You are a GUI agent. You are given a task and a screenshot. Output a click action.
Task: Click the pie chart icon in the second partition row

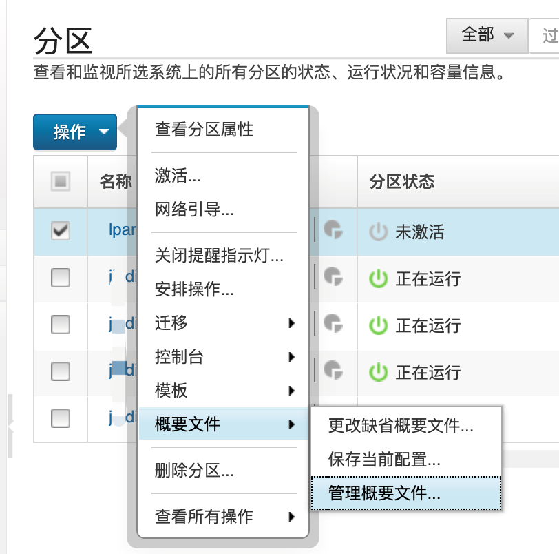[333, 276]
